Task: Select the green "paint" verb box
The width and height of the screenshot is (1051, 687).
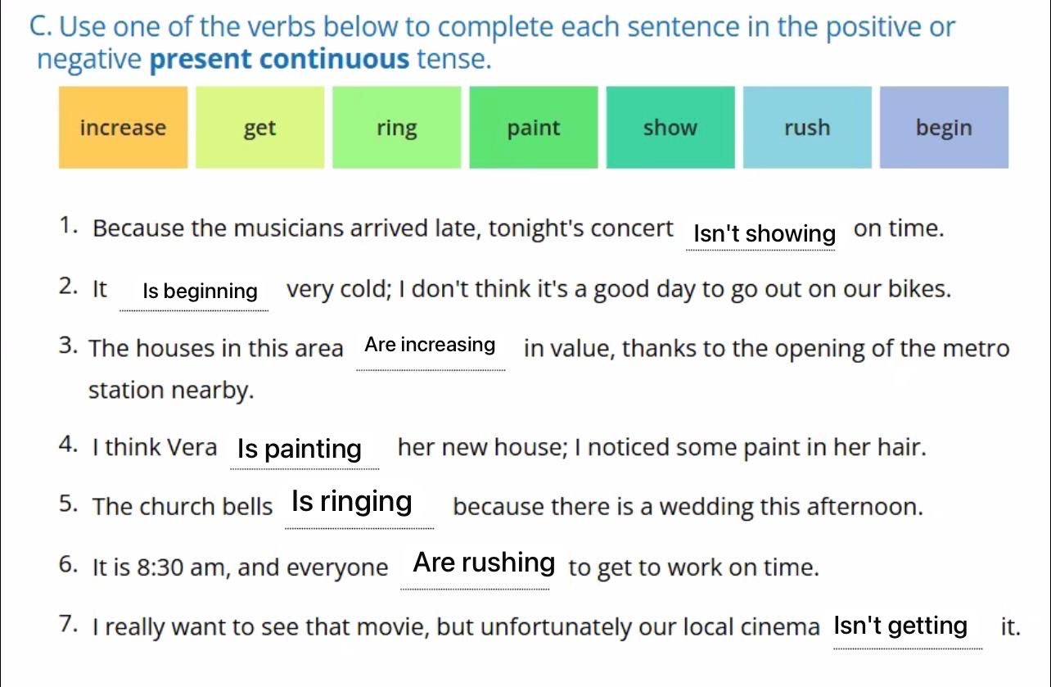Action: (533, 128)
